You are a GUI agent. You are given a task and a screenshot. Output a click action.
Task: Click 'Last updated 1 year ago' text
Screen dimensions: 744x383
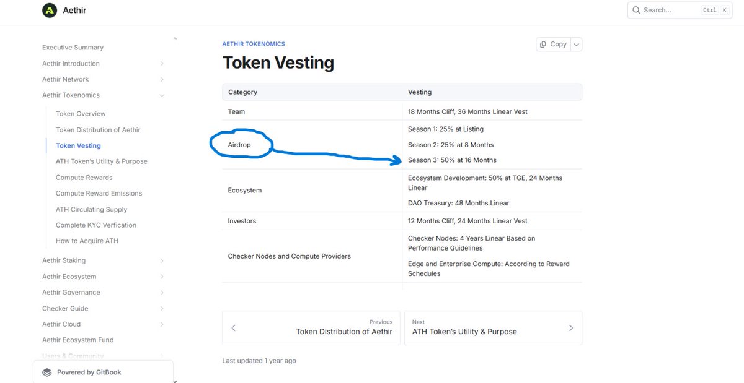pyautogui.click(x=259, y=361)
